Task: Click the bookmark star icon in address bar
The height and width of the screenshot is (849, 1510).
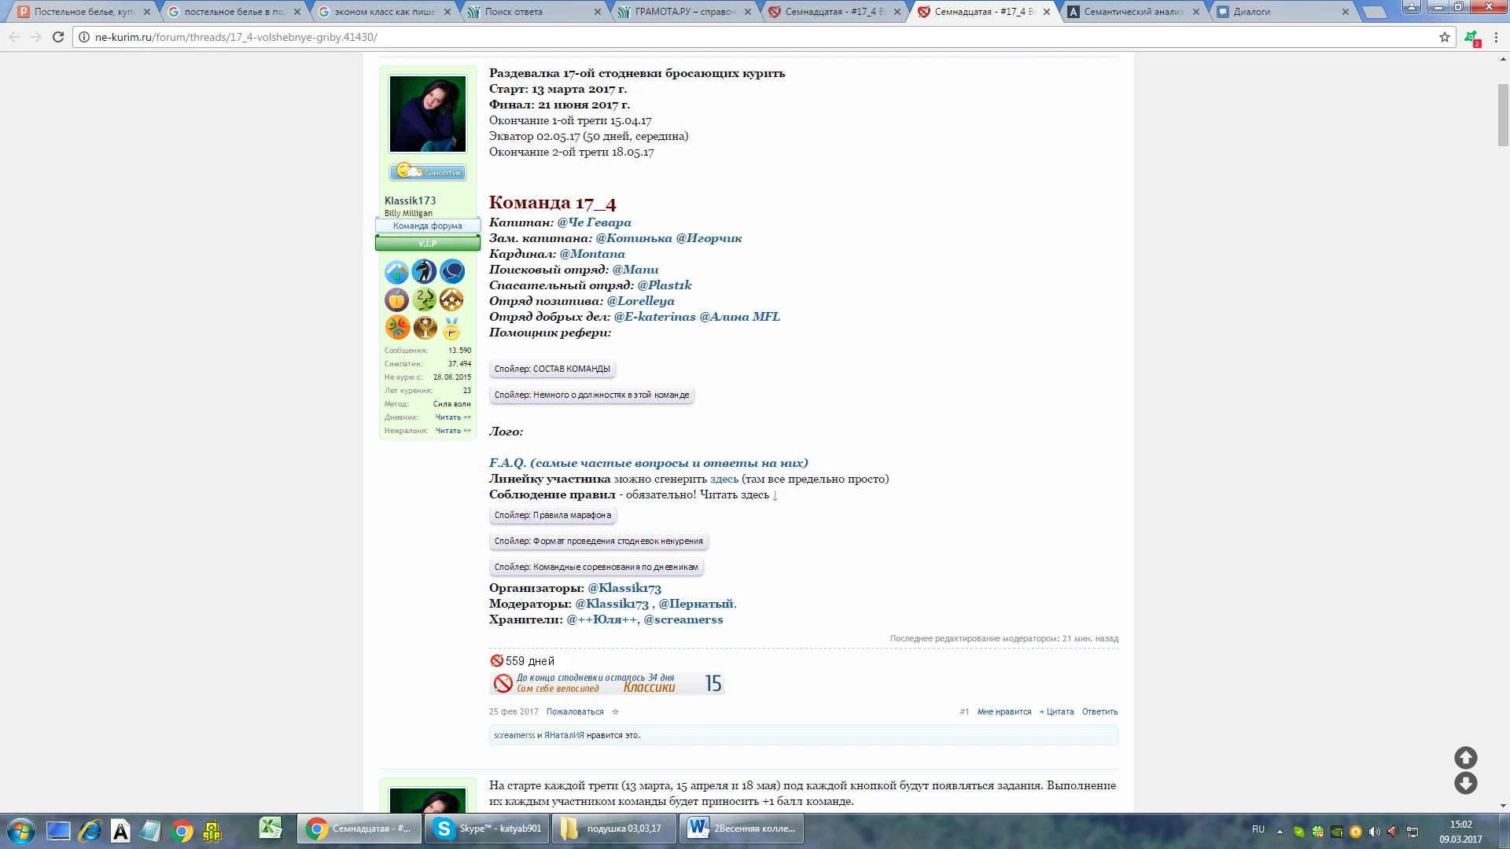Action: coord(1444,37)
